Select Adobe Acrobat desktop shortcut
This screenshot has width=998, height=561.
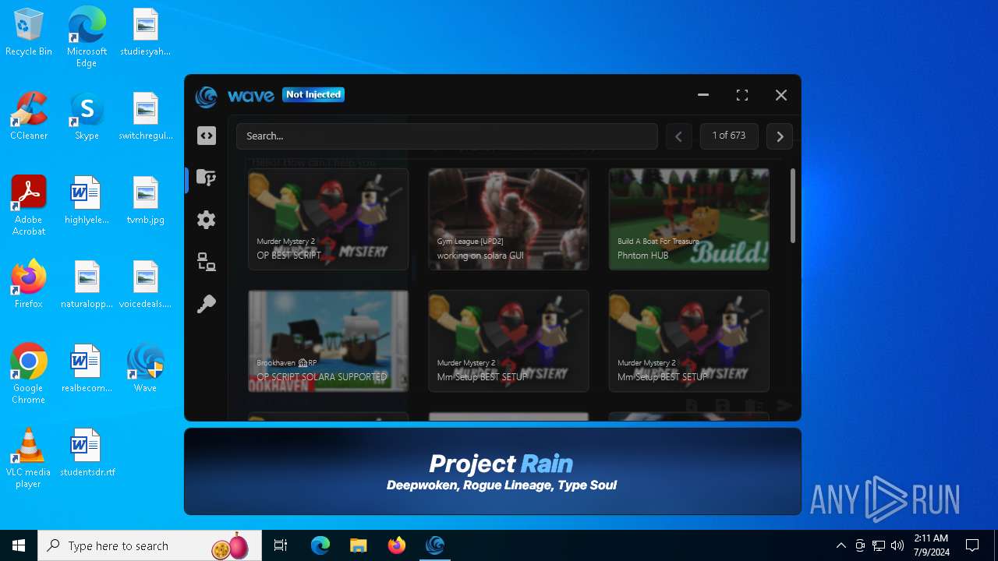coord(29,206)
